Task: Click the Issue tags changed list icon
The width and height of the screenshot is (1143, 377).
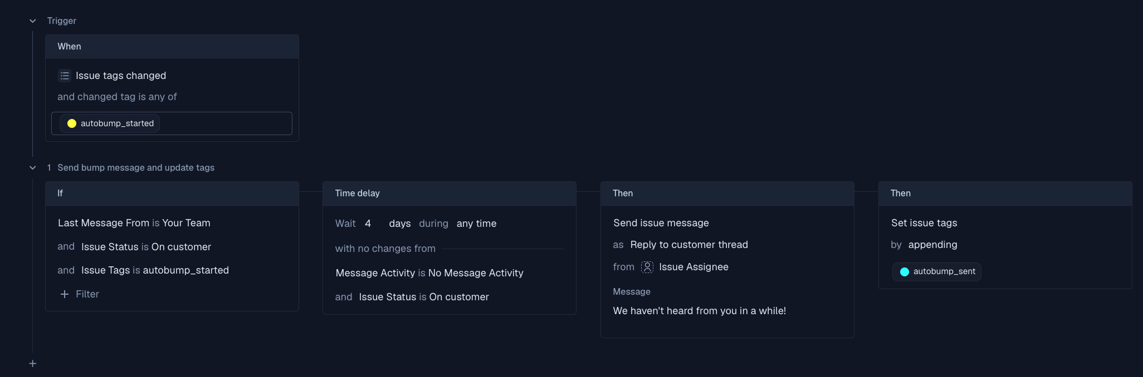Action: pos(65,76)
